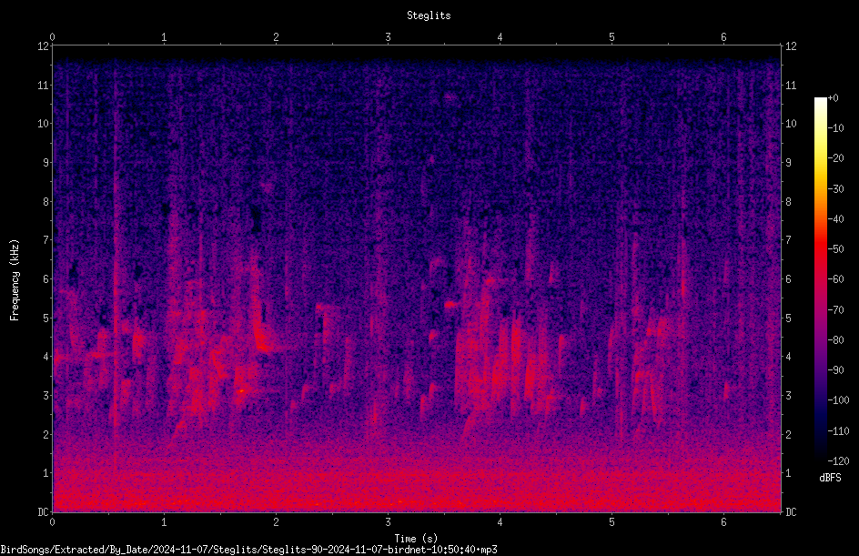Click the 5 second tick on top time axis
Viewport: 859px width, 556px height.
[611, 37]
